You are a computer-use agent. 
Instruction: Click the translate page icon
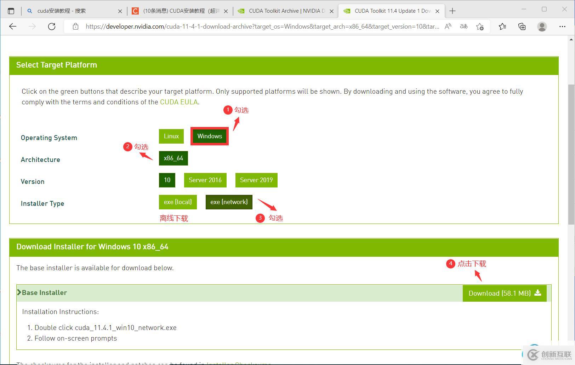[463, 27]
